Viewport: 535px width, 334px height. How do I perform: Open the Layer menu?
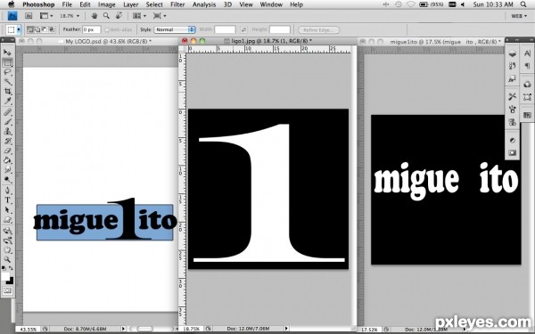131,4
